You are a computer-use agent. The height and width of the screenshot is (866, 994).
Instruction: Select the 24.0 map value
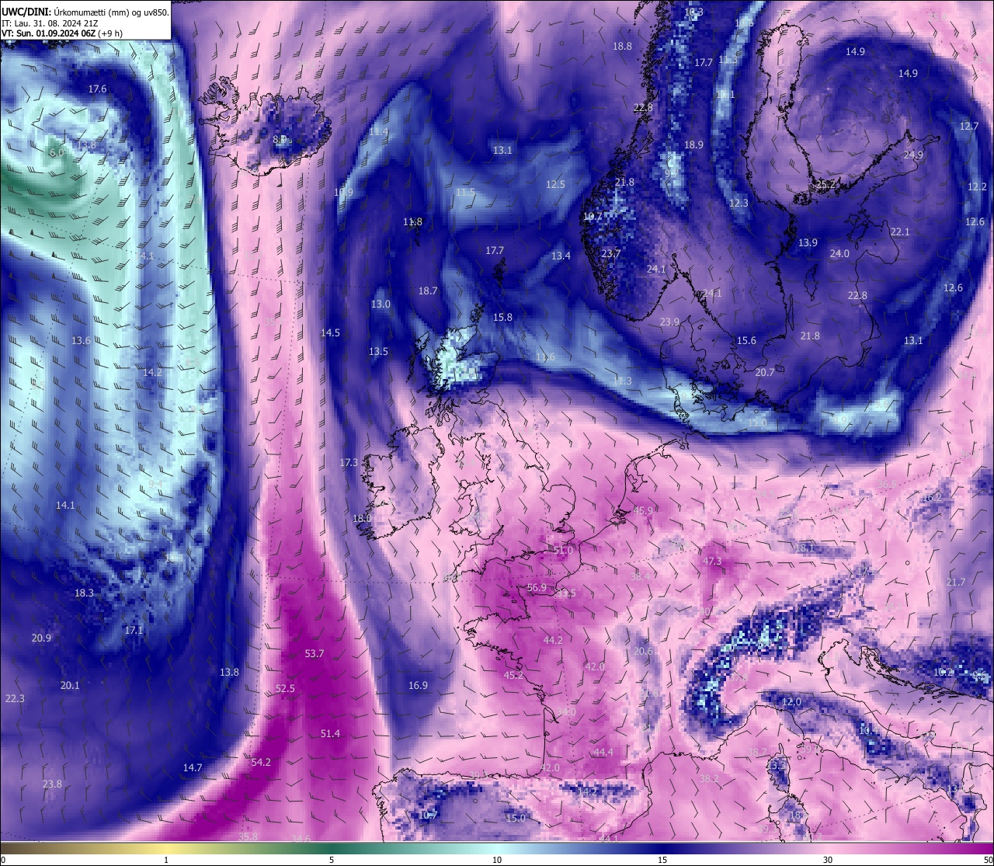click(839, 254)
